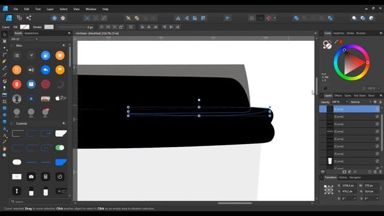Select the Move tool
Viewport: 384px width, 216px height.
4,34
